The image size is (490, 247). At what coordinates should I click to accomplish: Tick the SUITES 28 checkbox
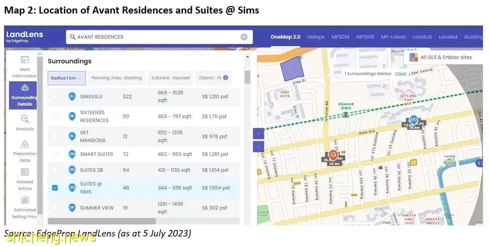click(x=55, y=170)
